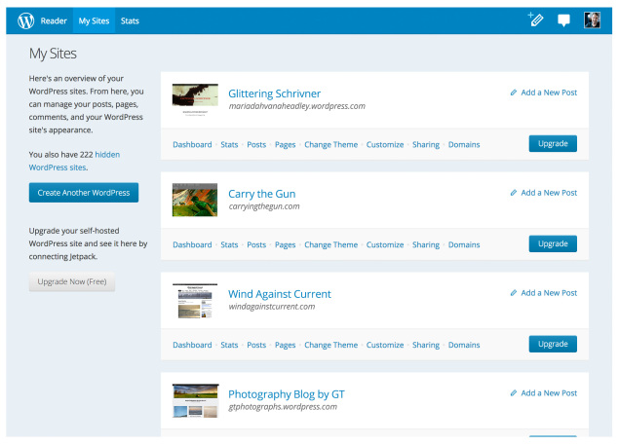Click the hidden WordPress sites link
Screen dimensions: 619x445
point(74,161)
